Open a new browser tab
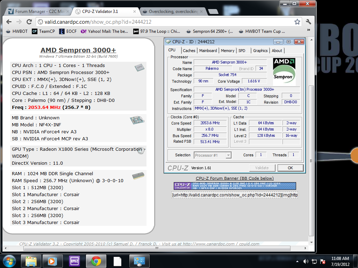 (x=213, y=12)
